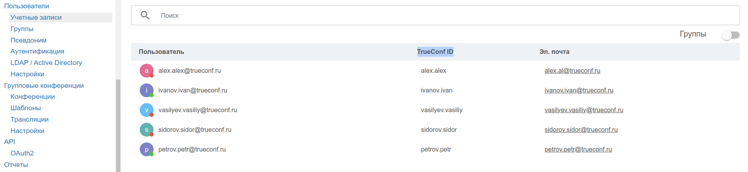Open Трансляции in sidebar
This screenshot has width=748, height=172.
(x=30, y=119)
